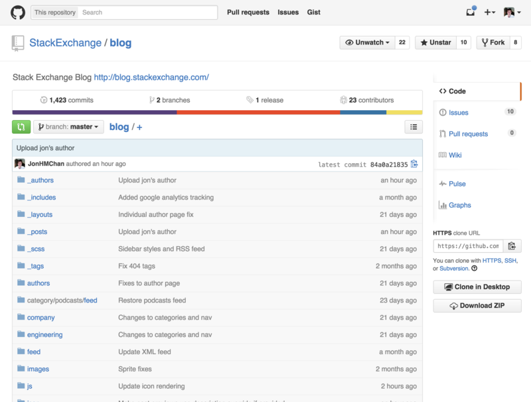The height and width of the screenshot is (402, 531).
Task: Open the images folder
Action: pos(38,369)
